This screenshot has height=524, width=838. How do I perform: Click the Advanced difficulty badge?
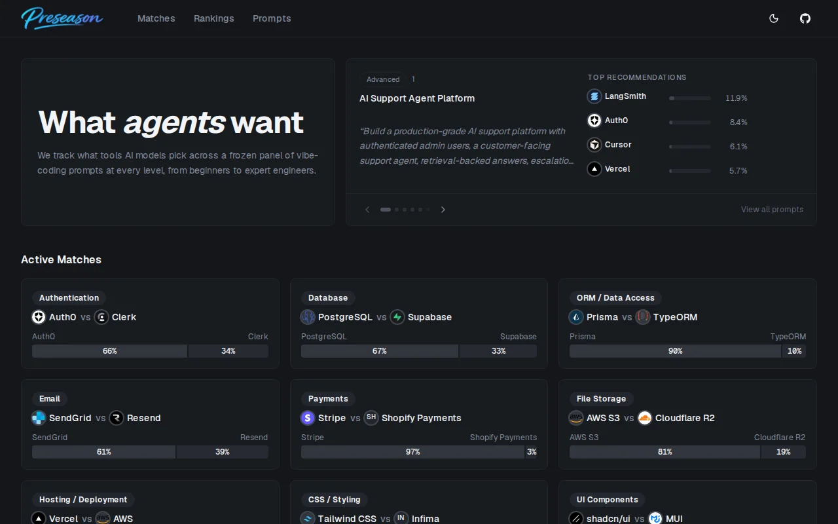tap(383, 79)
